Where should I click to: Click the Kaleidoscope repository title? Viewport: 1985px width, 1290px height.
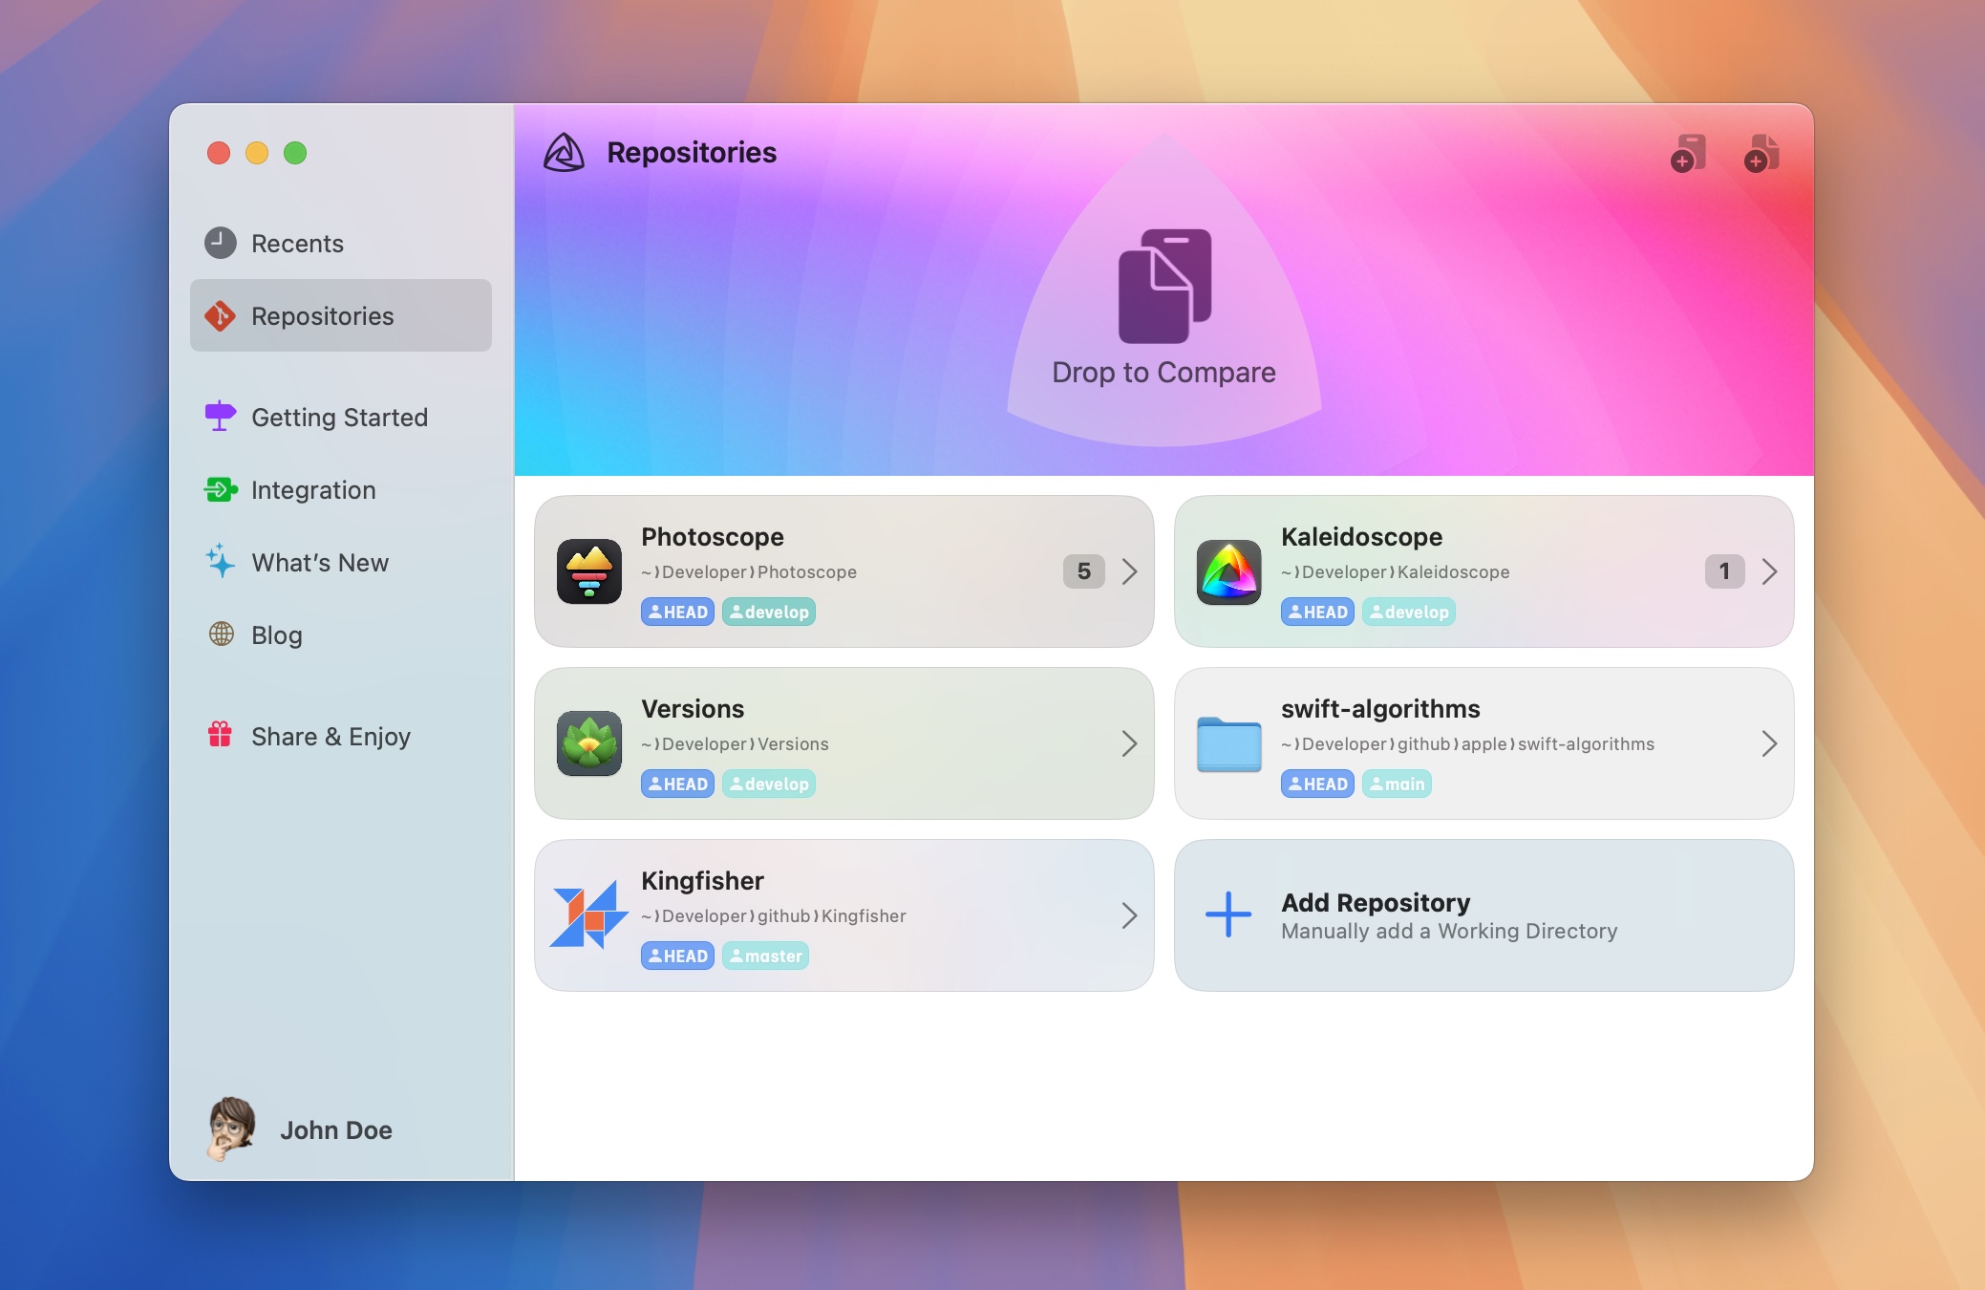pyautogui.click(x=1361, y=537)
